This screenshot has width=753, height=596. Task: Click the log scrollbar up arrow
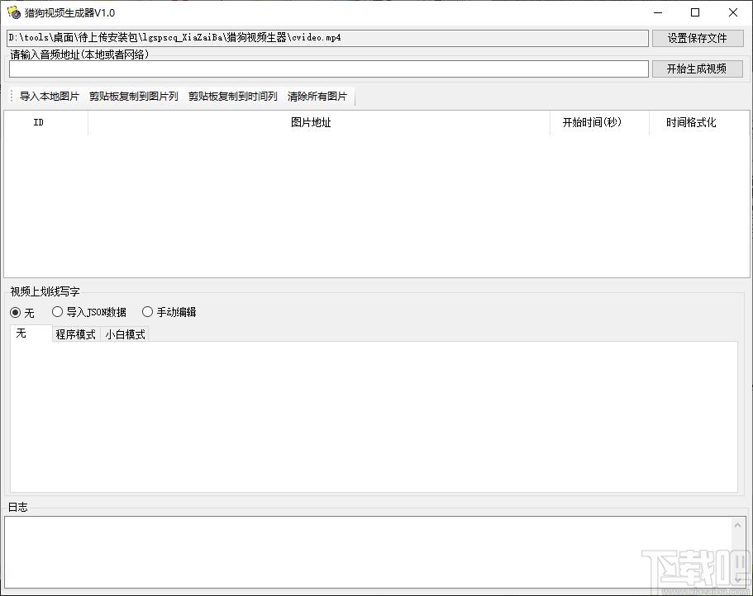coord(738,526)
